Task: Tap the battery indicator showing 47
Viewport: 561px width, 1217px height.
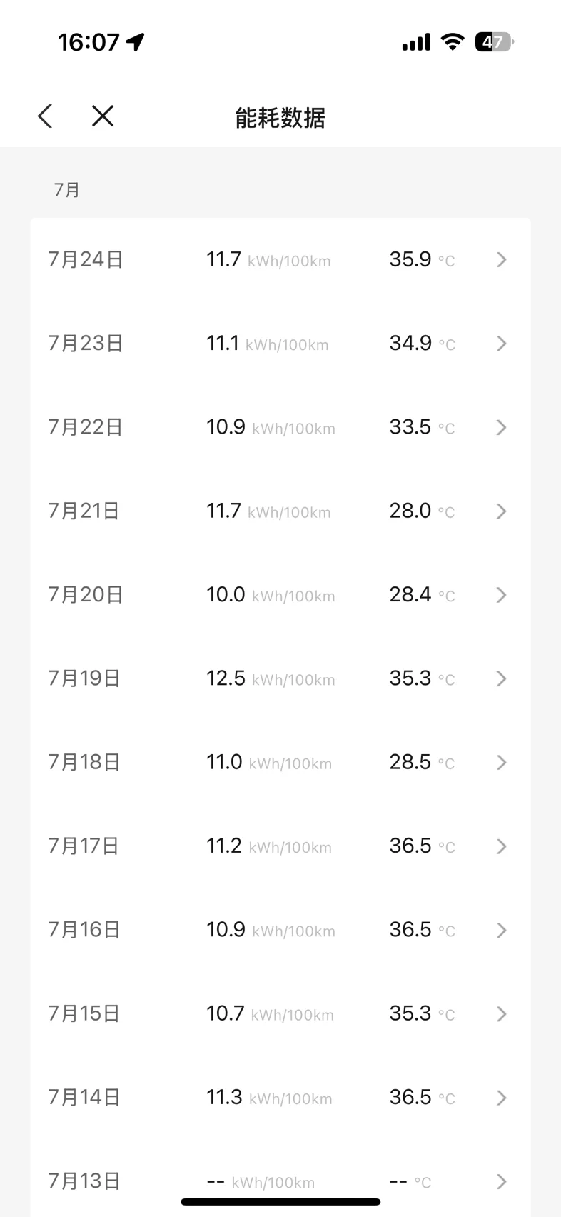Action: (x=494, y=42)
